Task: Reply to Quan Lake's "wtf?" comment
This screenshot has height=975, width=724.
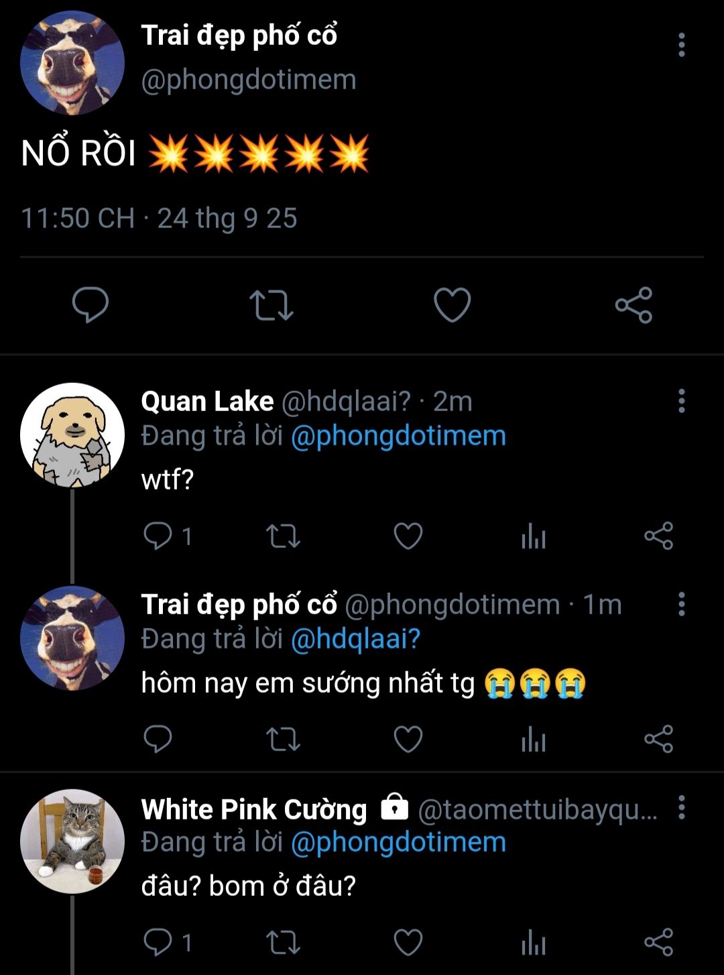Action: click(158, 536)
